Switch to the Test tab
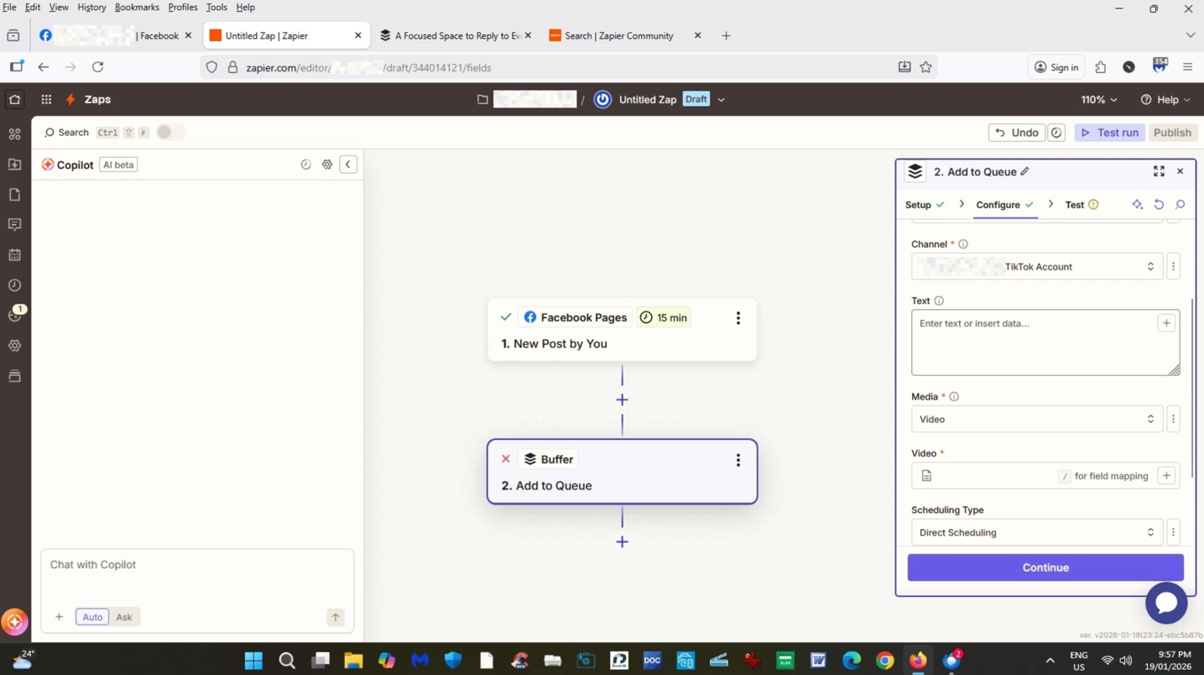The height and width of the screenshot is (675, 1204). click(x=1075, y=205)
